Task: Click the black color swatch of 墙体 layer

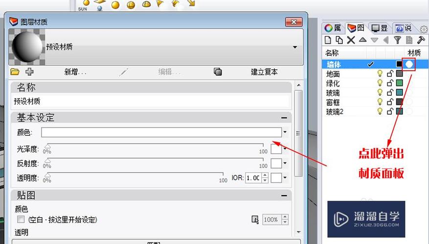Action: pyautogui.click(x=399, y=64)
